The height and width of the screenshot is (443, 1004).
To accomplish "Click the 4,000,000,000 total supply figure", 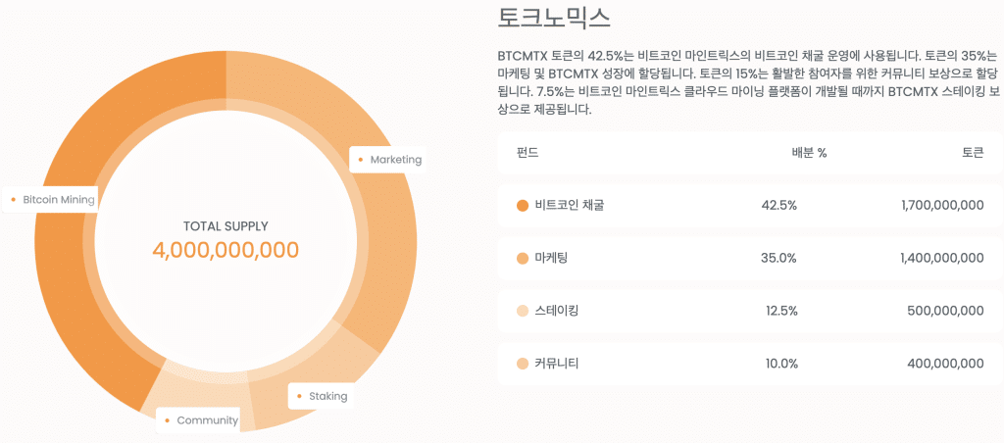I will [x=226, y=250].
